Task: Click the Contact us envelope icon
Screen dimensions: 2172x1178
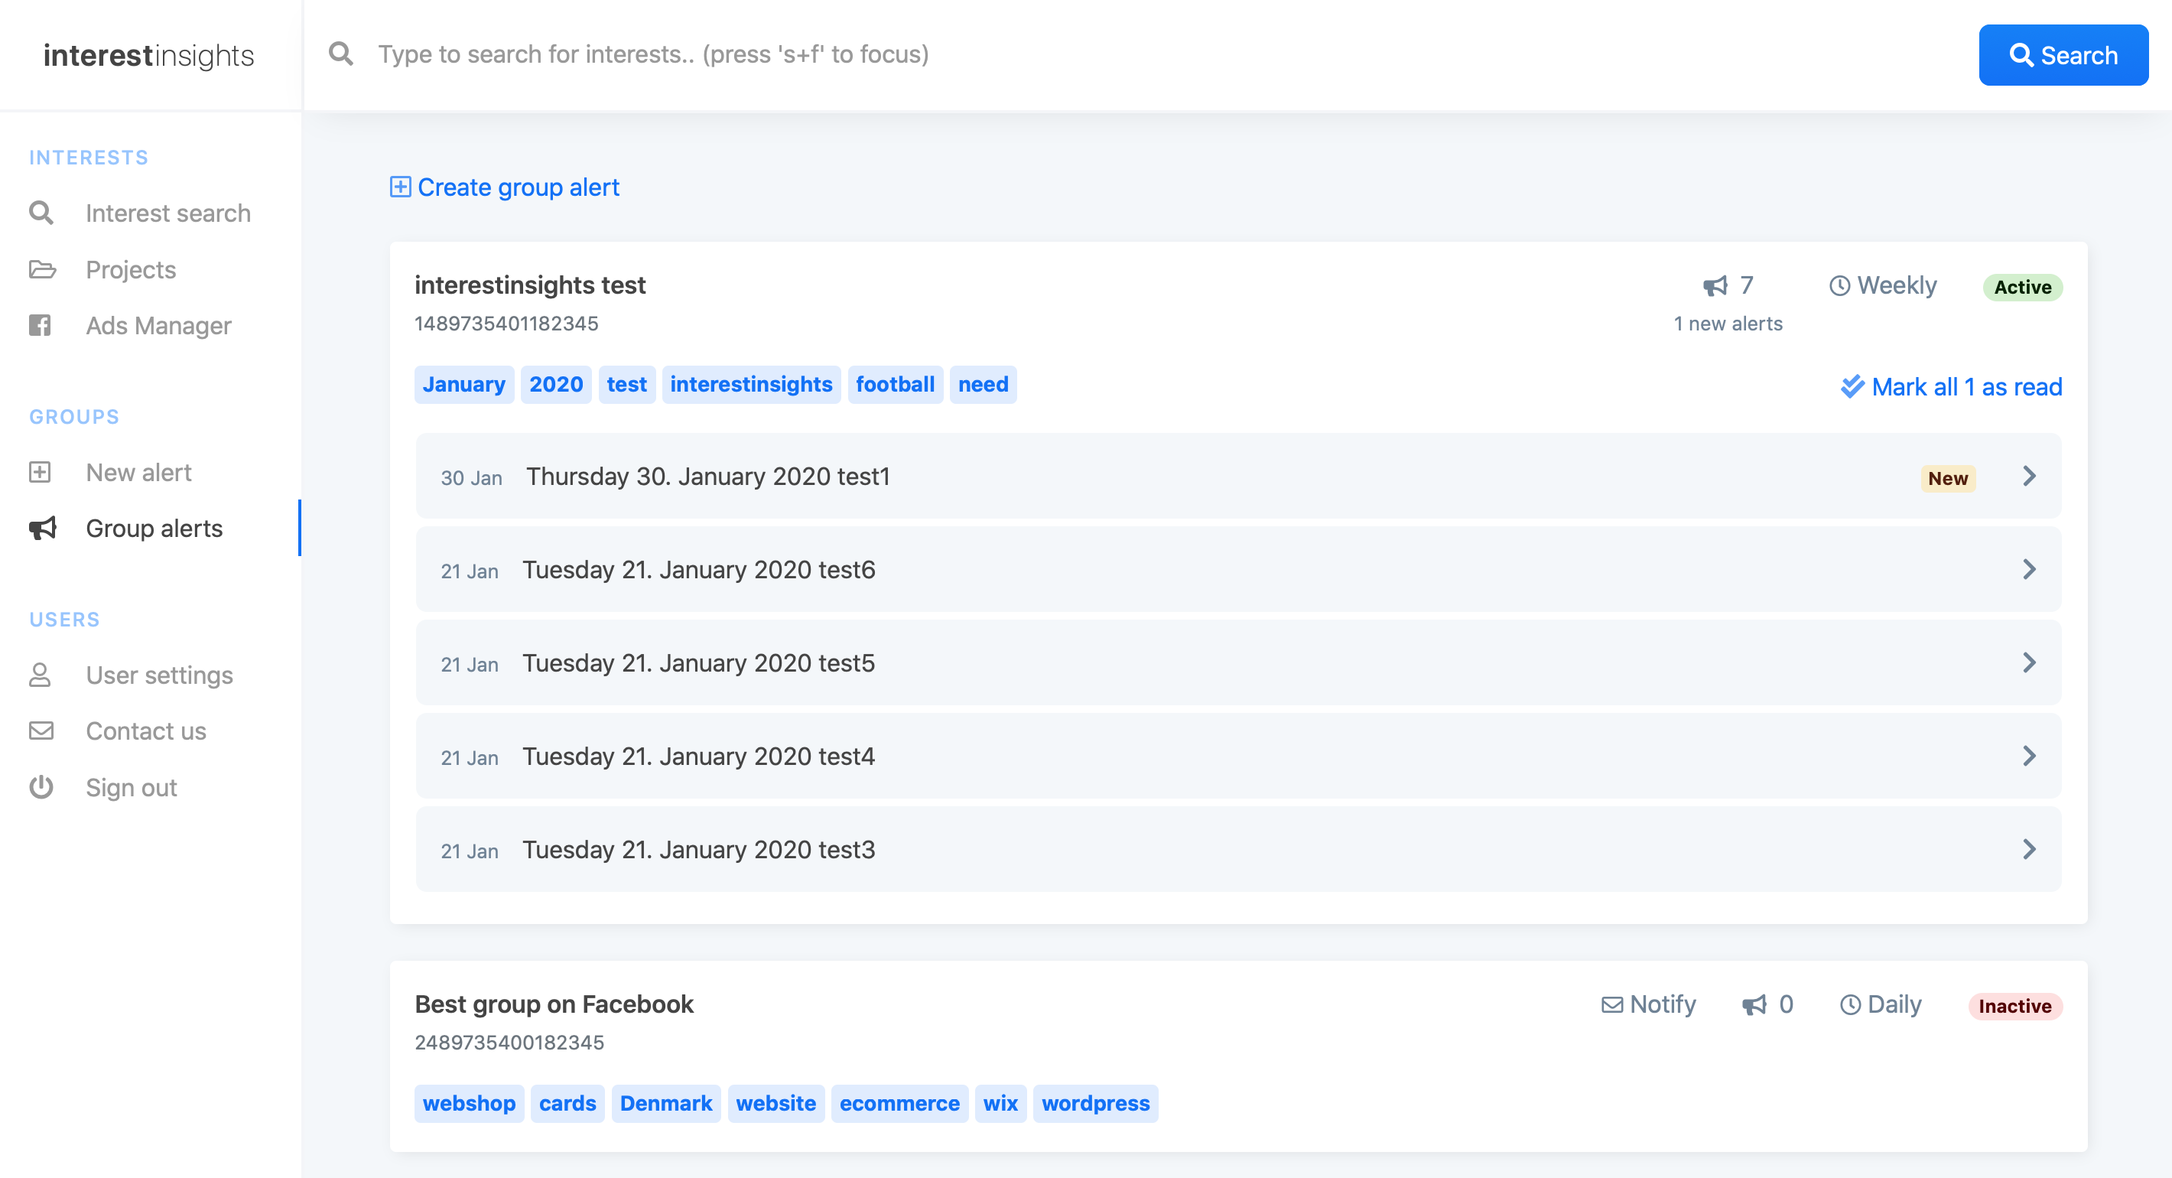Action: pyautogui.click(x=41, y=731)
